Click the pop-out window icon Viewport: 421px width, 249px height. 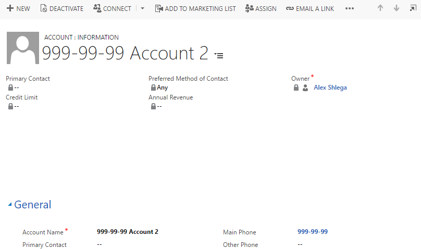[x=412, y=8]
